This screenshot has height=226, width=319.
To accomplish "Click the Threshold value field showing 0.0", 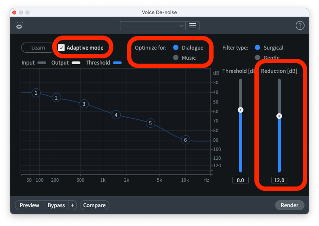I will (x=240, y=180).
